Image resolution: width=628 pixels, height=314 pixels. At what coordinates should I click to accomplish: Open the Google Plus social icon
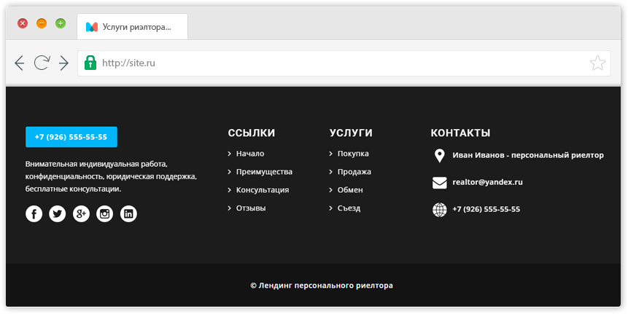click(81, 214)
